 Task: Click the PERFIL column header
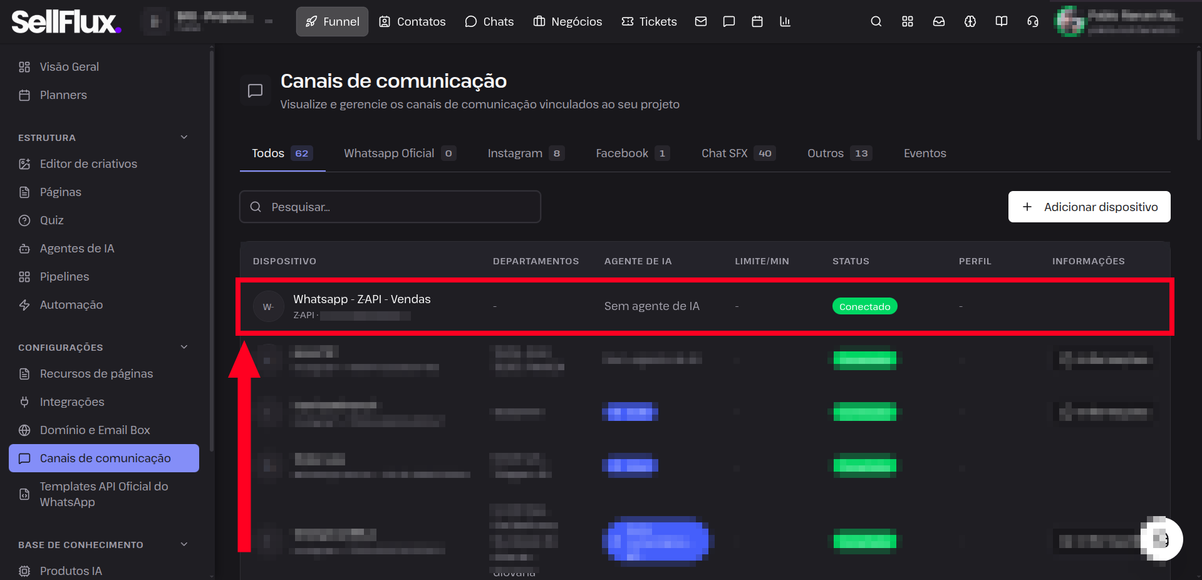click(x=975, y=261)
